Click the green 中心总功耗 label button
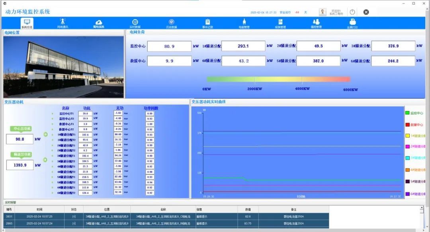The width and height of the screenshot is (430, 232). coord(22,129)
